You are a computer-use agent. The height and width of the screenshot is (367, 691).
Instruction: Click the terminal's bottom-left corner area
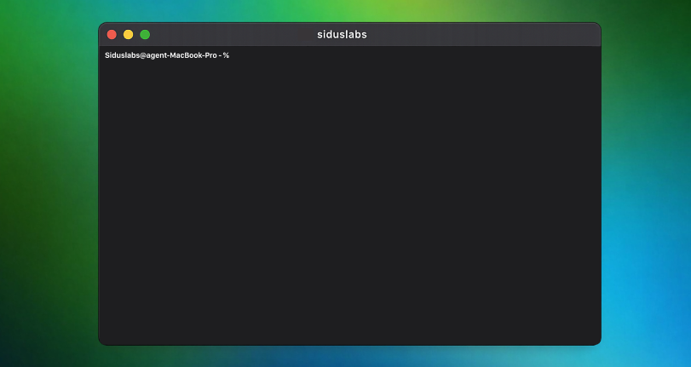coord(111,334)
